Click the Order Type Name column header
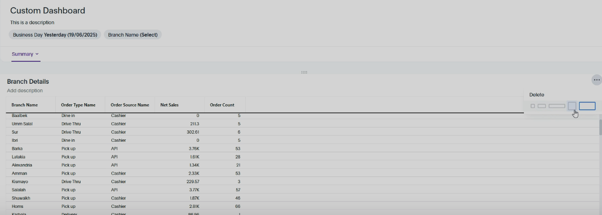Viewport: 602px width, 215px height. [78, 105]
